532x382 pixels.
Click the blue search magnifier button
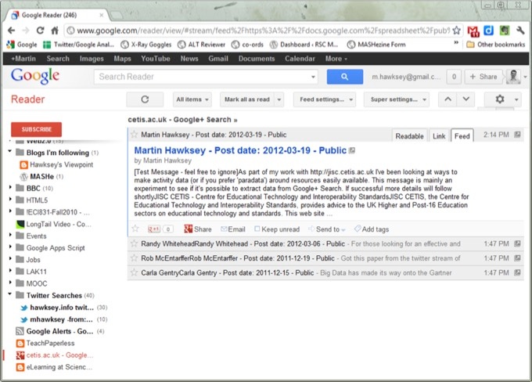tap(345, 77)
